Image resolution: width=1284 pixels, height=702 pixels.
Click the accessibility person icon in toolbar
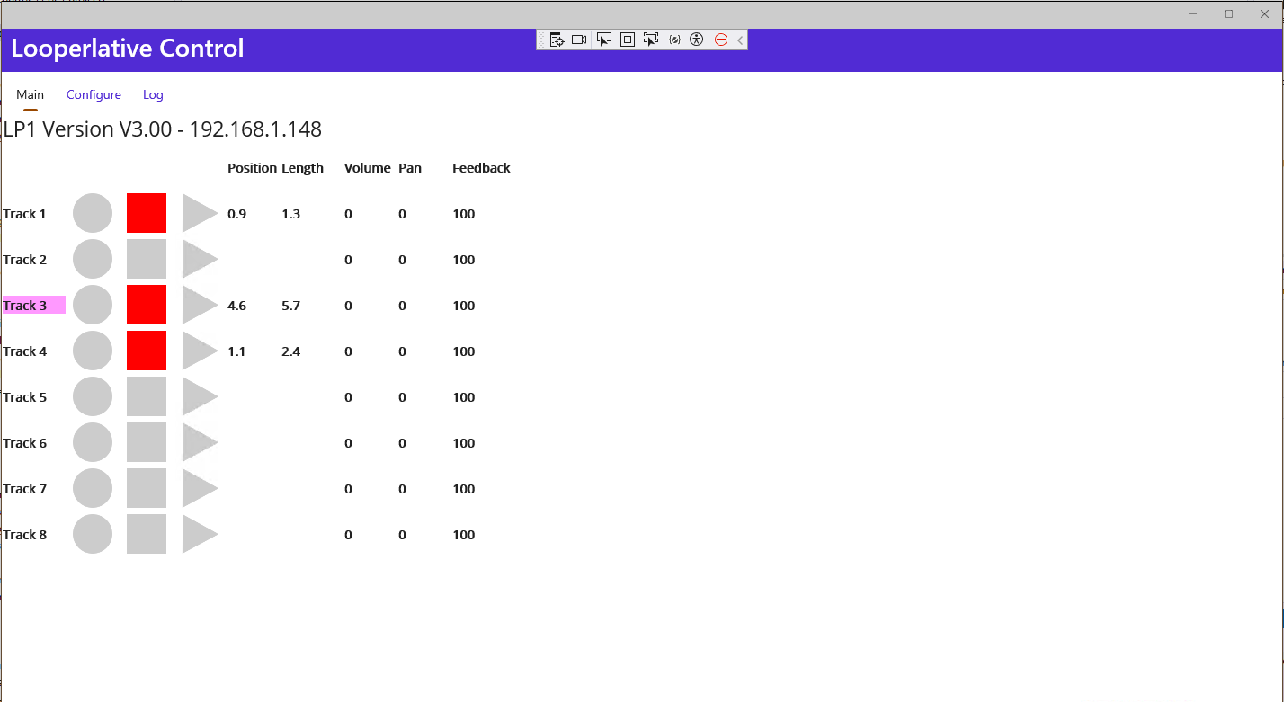[696, 40]
